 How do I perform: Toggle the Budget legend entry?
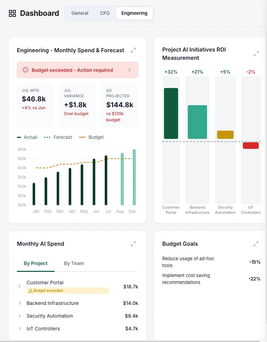click(x=91, y=137)
